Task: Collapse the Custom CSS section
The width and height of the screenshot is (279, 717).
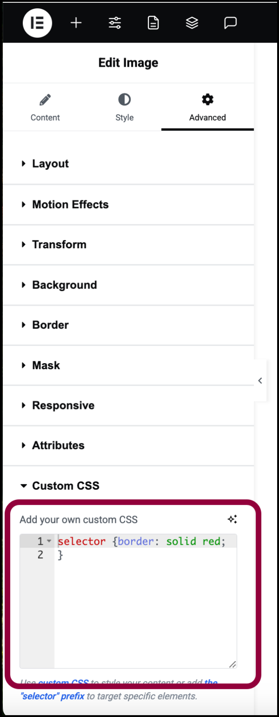Action: point(65,485)
